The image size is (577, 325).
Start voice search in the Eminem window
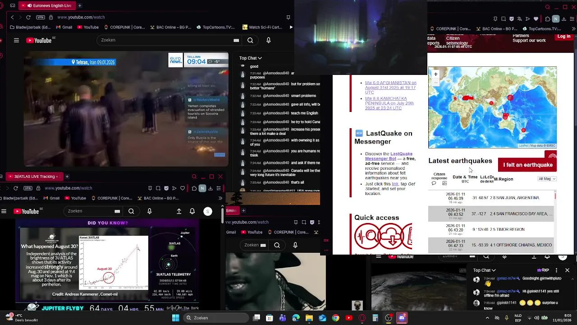pyautogui.click(x=295, y=245)
